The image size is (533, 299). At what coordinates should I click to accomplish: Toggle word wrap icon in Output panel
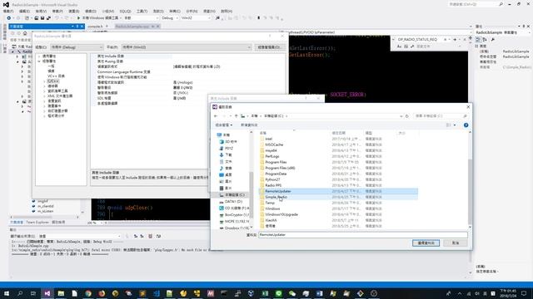click(x=158, y=236)
